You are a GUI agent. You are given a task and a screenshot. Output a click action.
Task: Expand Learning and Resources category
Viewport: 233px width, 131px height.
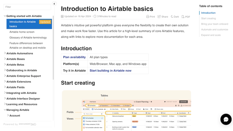pyautogui.click(x=5, y=104)
